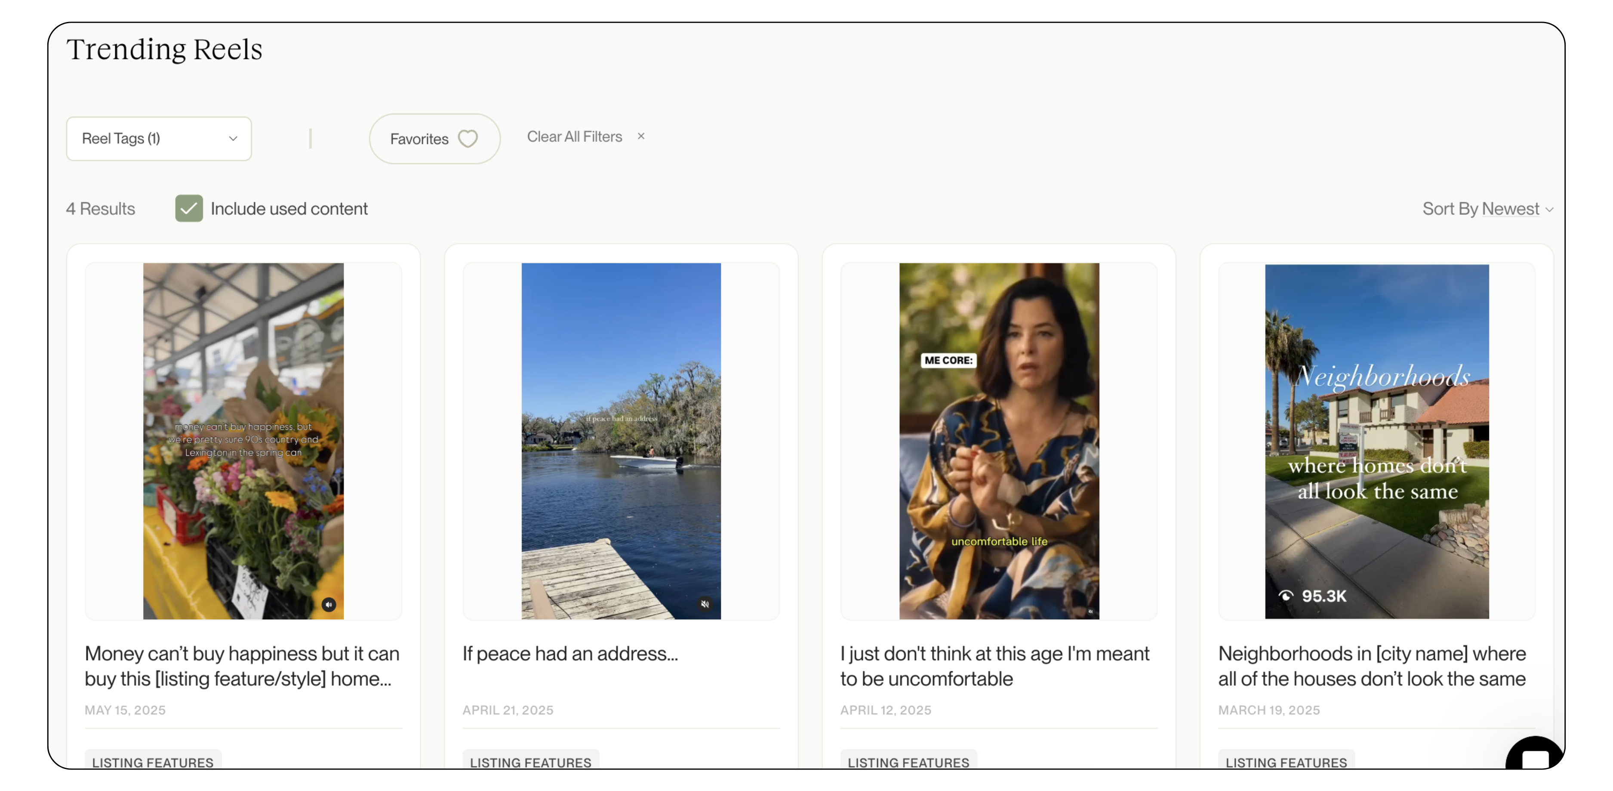Click mute icon on 'ME CORE' reel
1613x791 pixels.
coord(1090,611)
